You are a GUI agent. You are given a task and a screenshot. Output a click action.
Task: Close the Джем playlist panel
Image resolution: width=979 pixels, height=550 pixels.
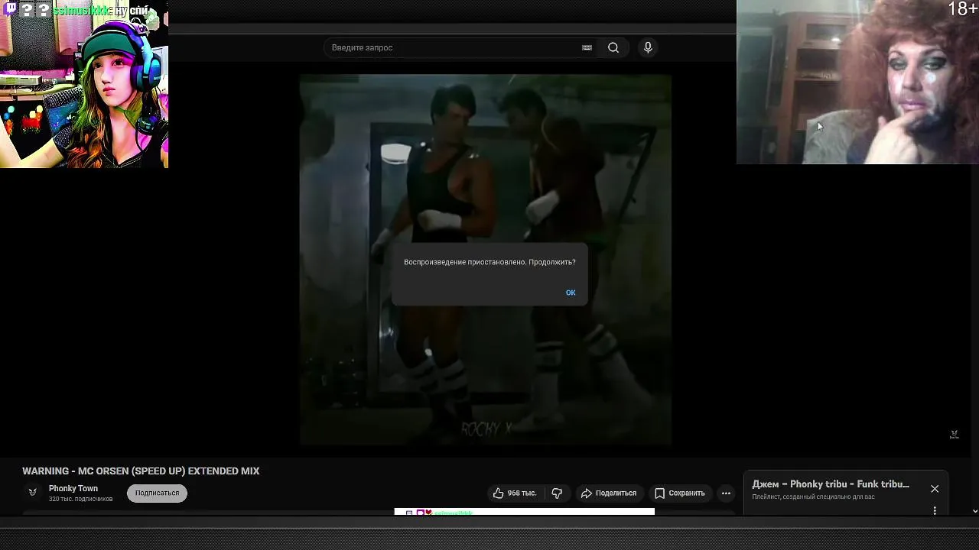pyautogui.click(x=935, y=489)
